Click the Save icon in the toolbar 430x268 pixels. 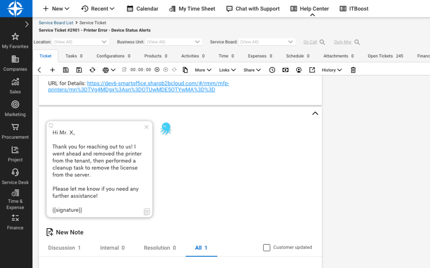click(66, 70)
